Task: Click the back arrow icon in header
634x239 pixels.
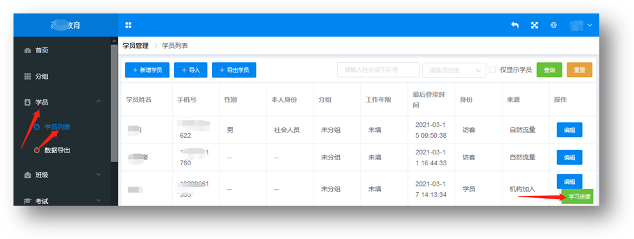Action: [x=515, y=25]
